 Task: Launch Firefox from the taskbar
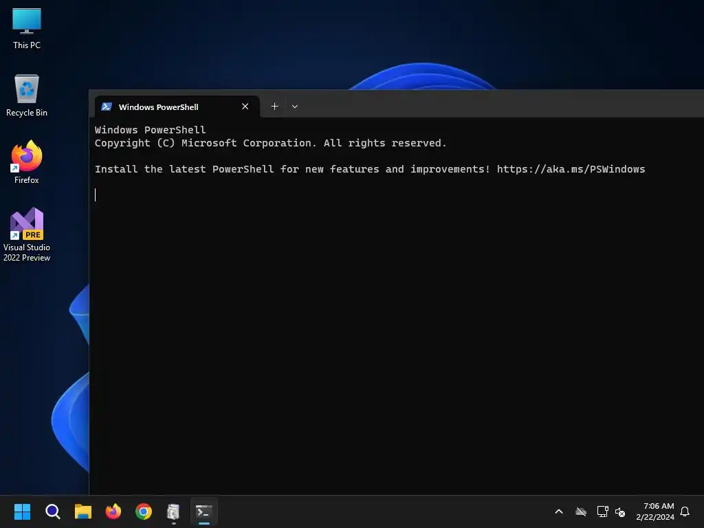click(113, 511)
